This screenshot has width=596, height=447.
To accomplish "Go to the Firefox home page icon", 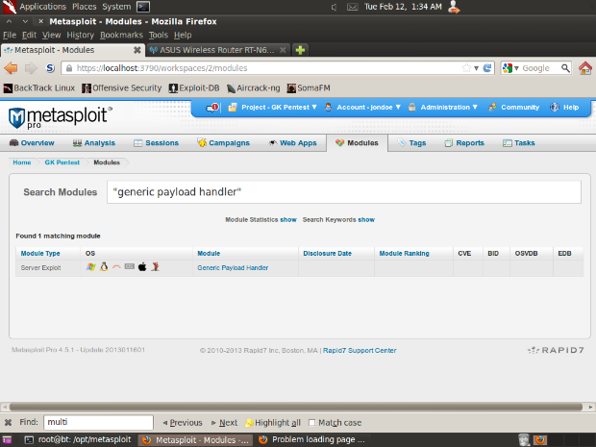I will pos(585,68).
